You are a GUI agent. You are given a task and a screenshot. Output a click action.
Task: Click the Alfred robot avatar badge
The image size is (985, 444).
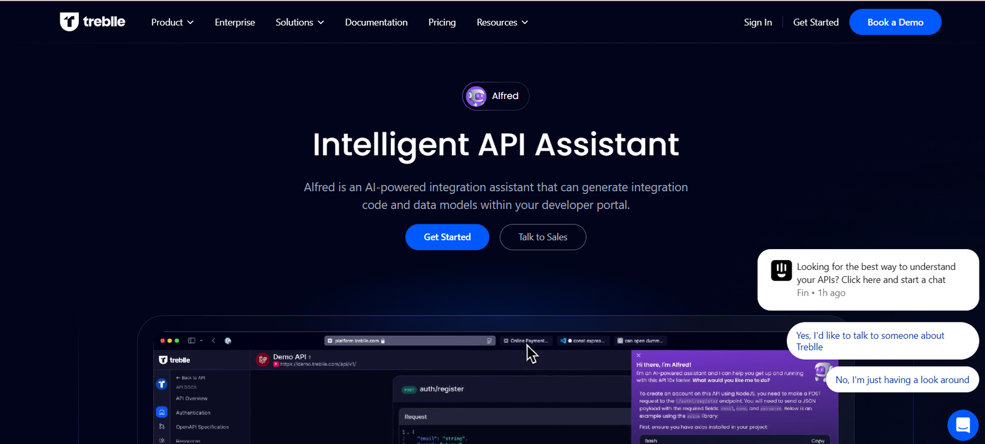pyautogui.click(x=476, y=97)
